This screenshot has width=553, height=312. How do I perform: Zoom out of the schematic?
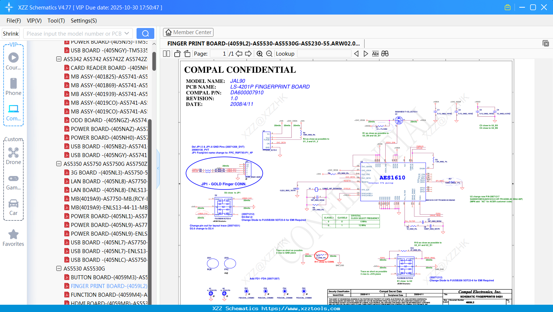(x=269, y=53)
